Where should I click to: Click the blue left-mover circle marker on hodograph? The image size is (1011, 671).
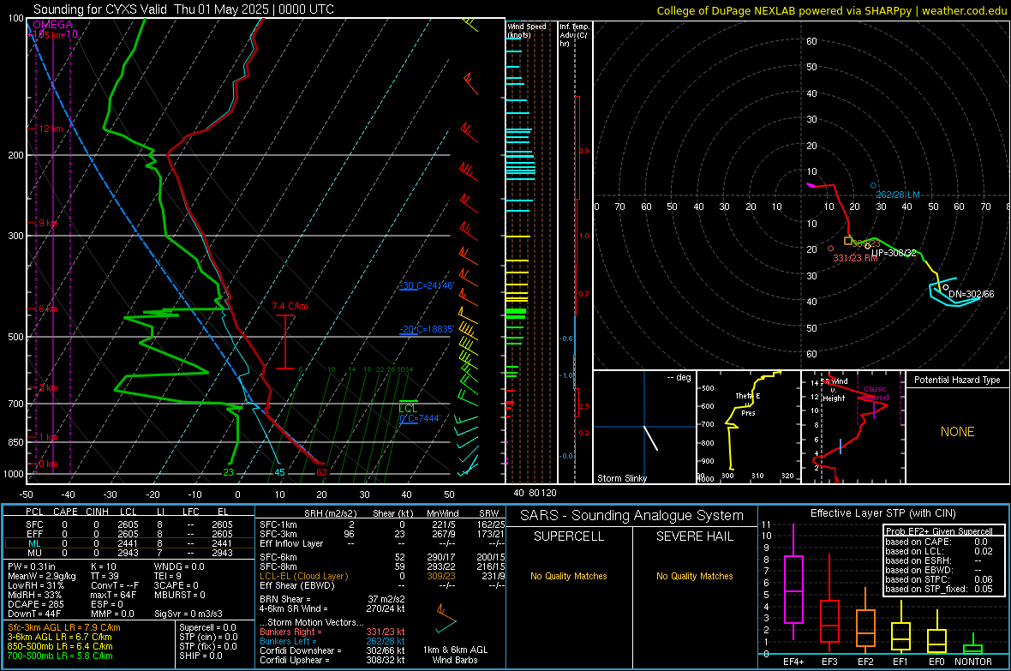tap(874, 186)
